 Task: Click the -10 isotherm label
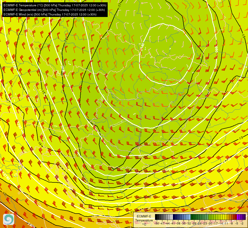click(x=4, y=194)
